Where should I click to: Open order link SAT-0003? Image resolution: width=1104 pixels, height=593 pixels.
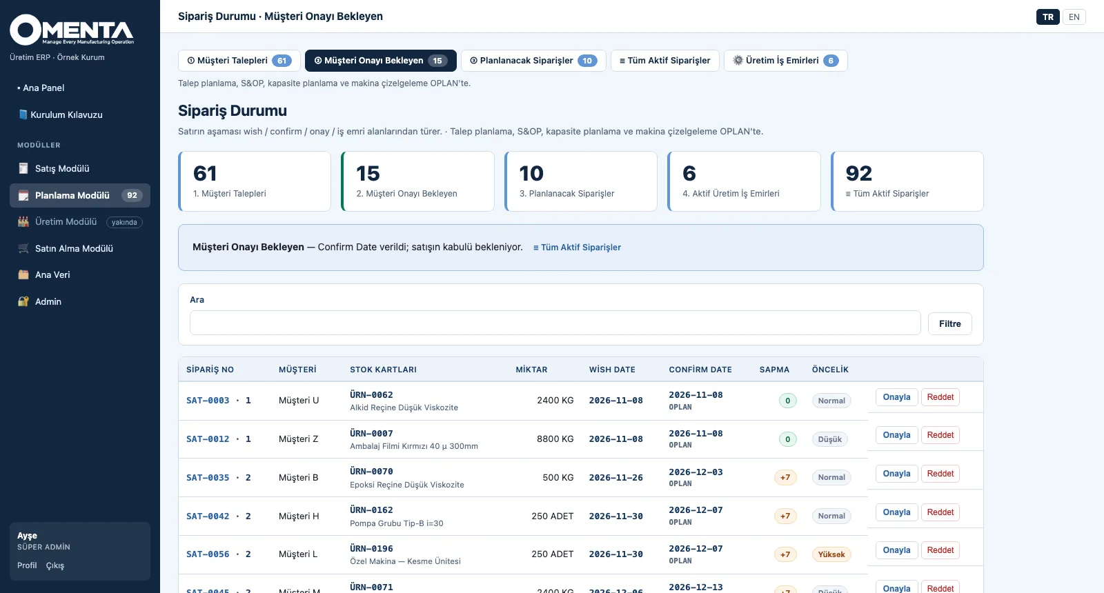[208, 401]
